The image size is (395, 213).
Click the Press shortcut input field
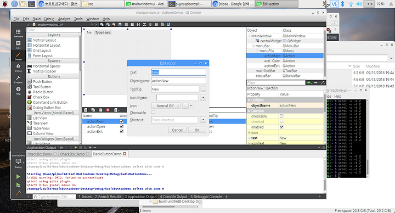click(x=175, y=120)
